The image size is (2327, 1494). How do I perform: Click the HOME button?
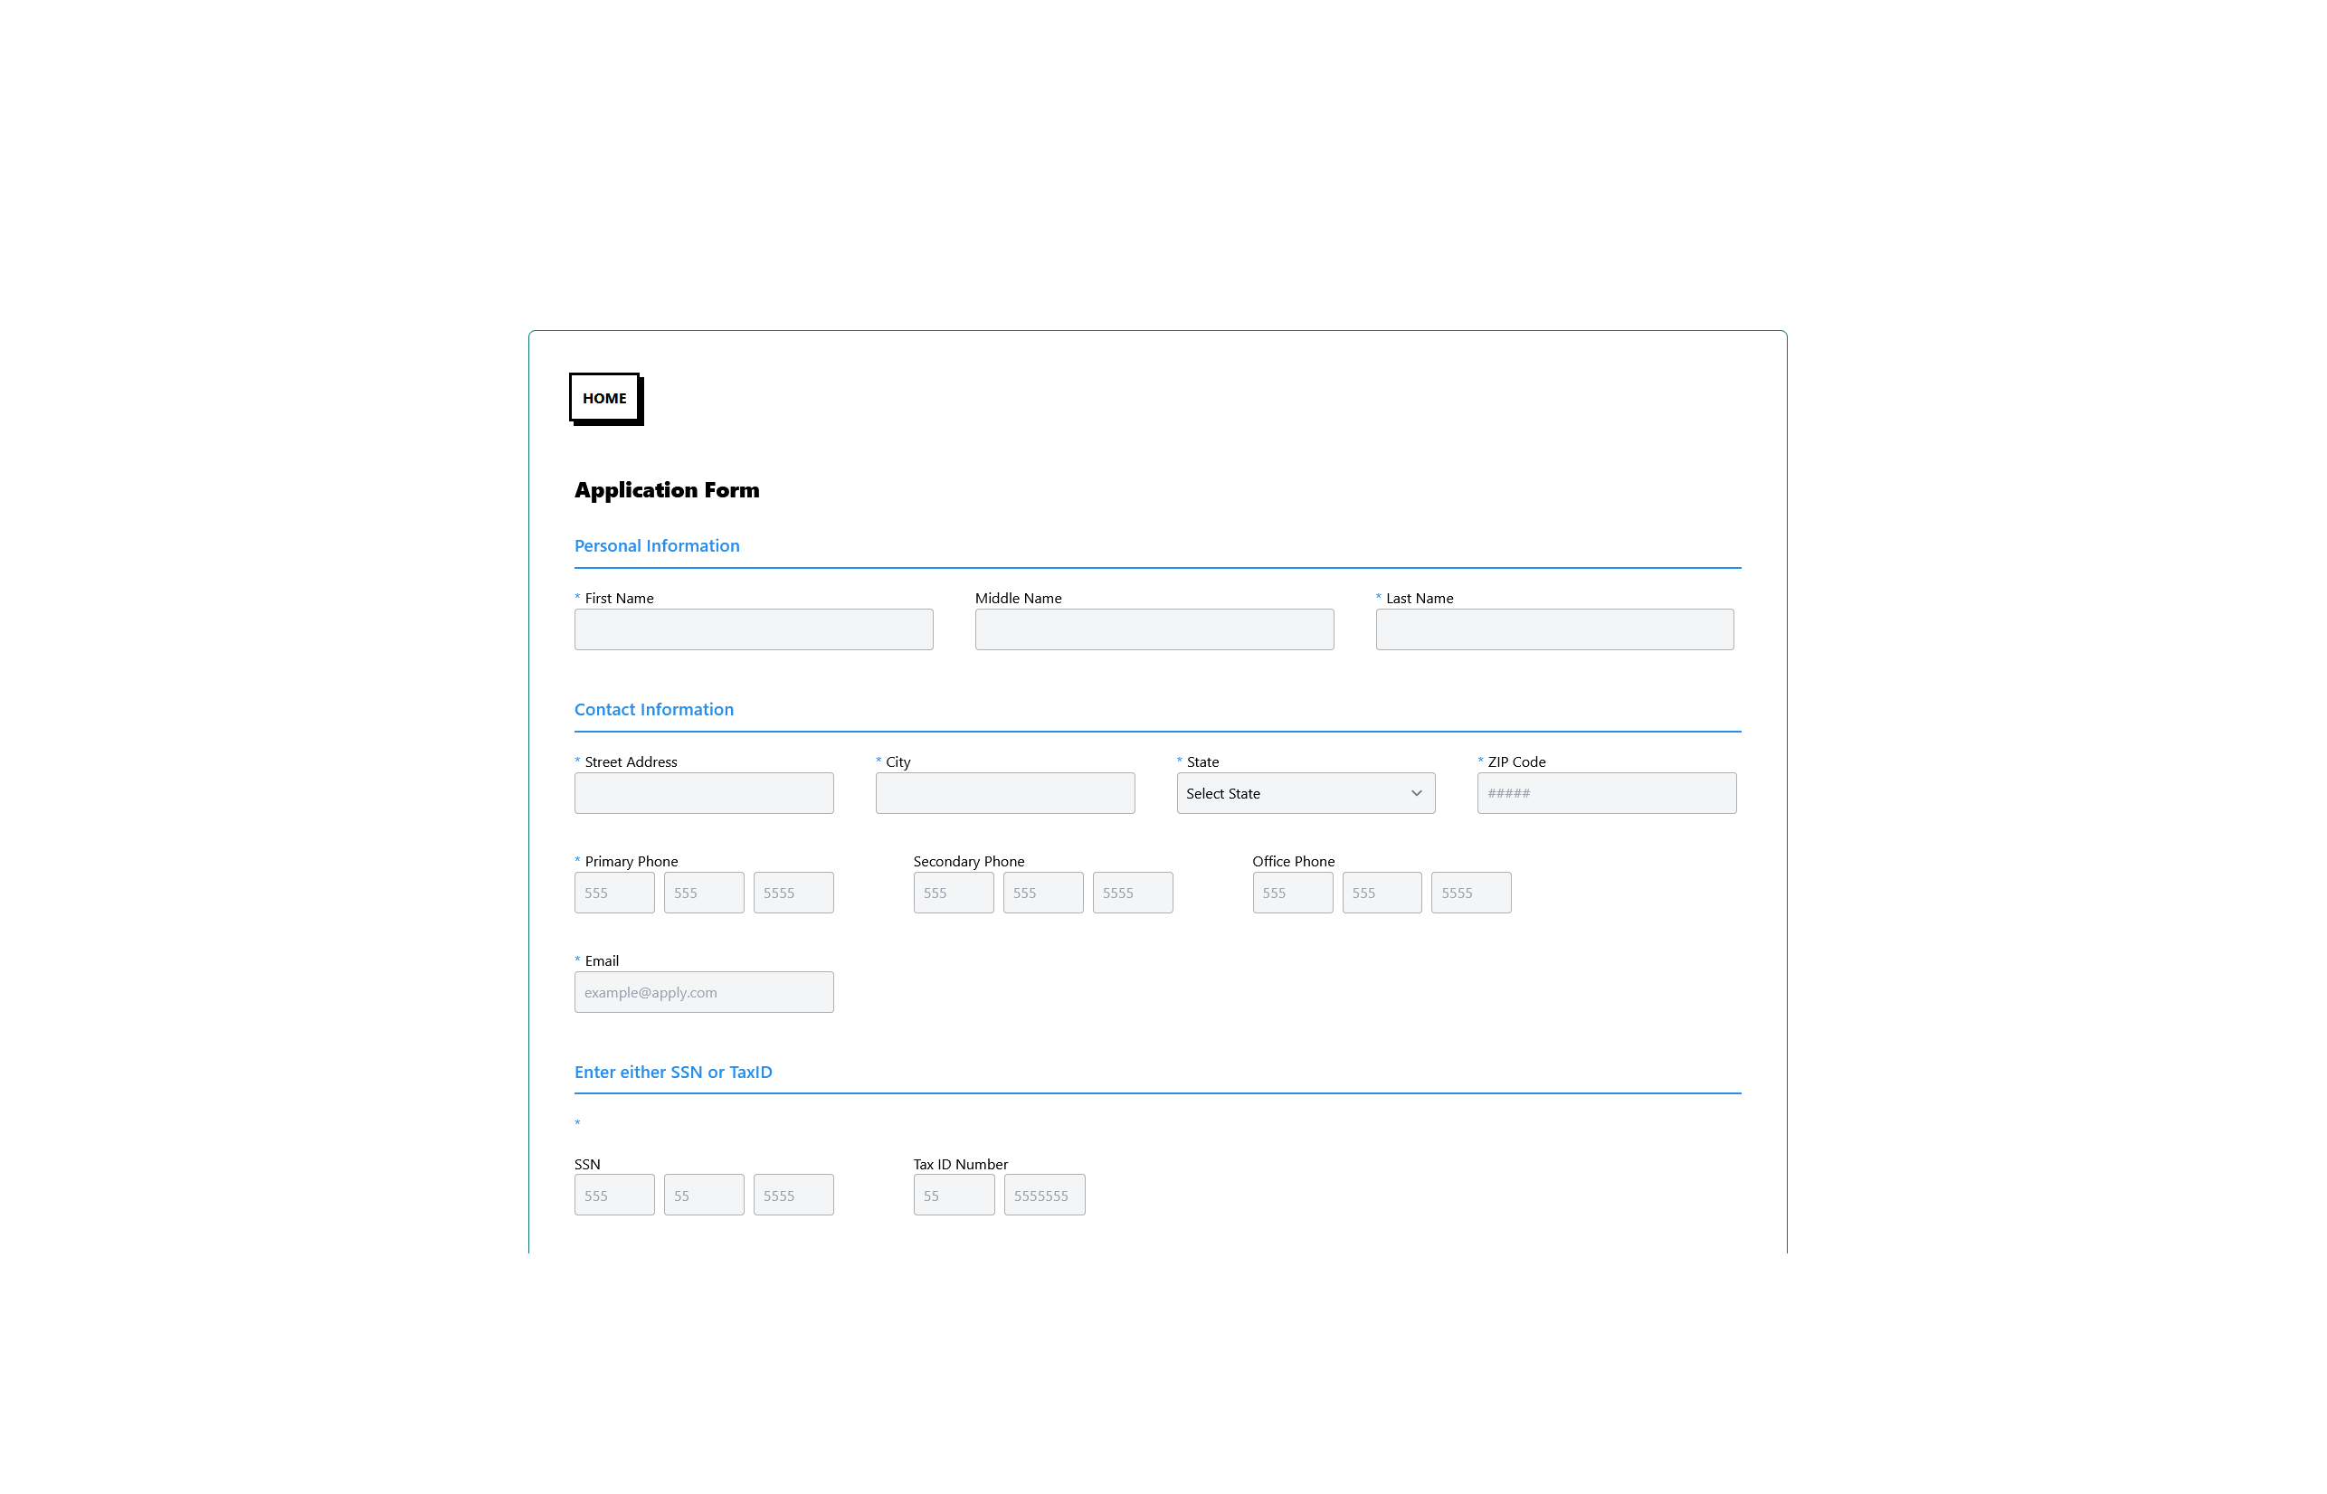[x=603, y=398]
